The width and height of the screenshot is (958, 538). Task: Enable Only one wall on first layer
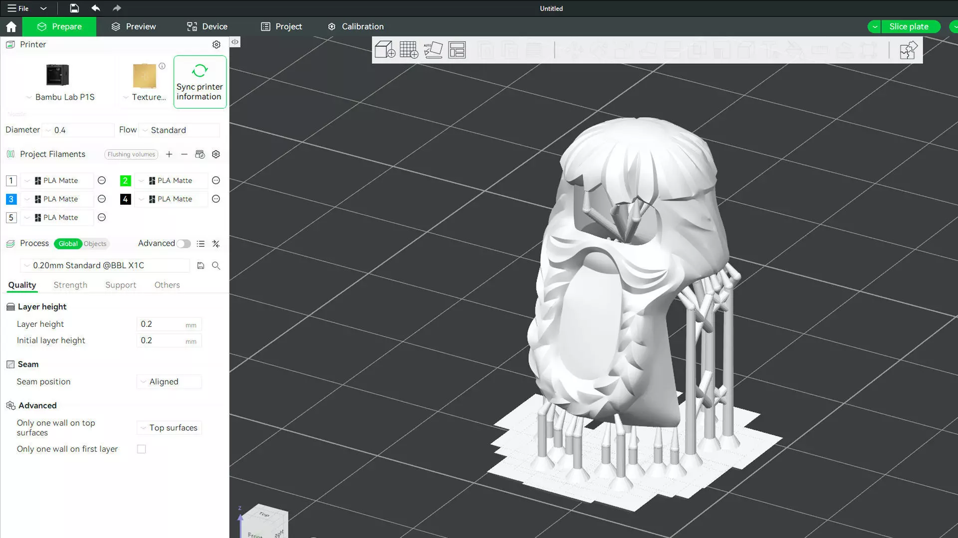[142, 449]
